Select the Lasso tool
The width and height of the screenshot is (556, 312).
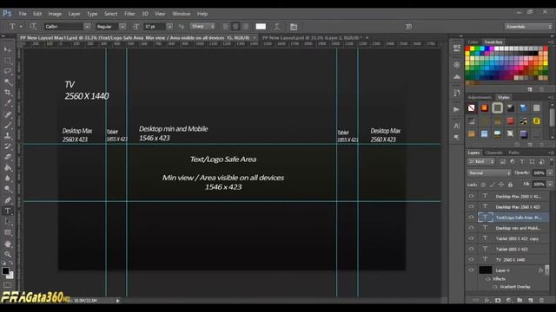pos(8,71)
